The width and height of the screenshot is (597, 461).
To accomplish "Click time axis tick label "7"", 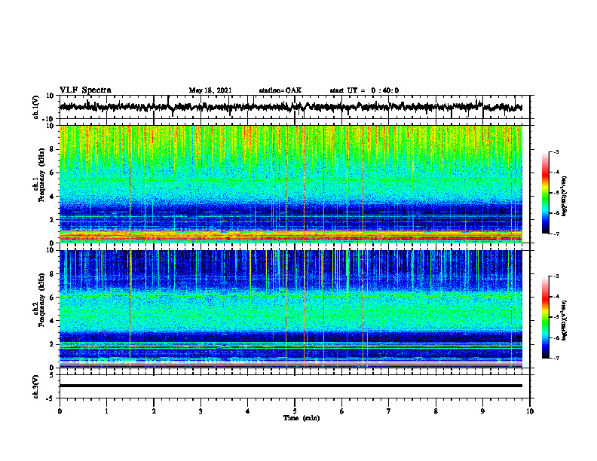I will [x=389, y=411].
